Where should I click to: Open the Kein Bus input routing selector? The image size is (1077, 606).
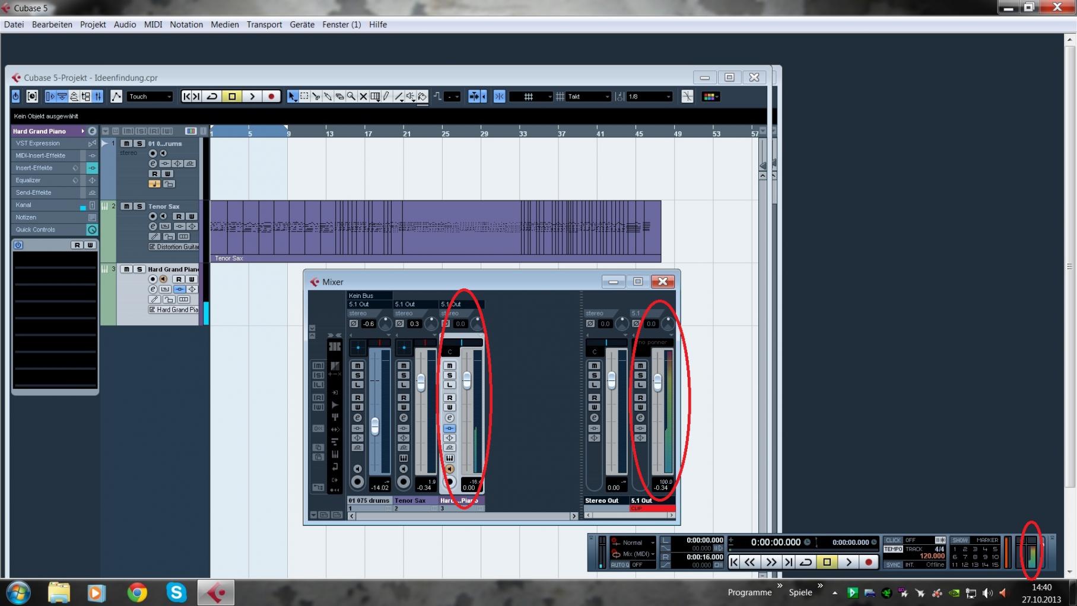[369, 295]
